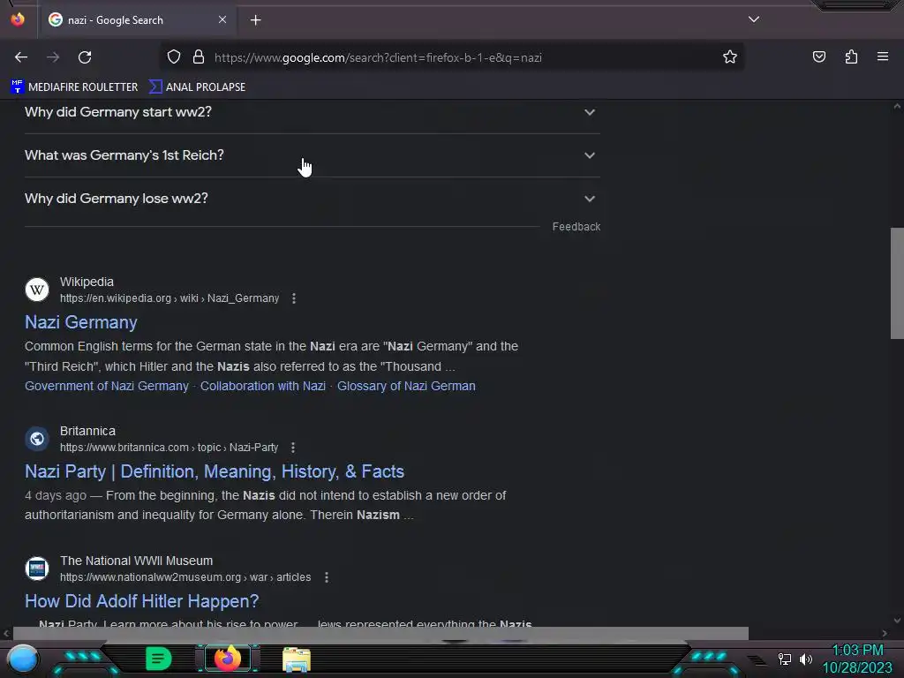
Task: Click the network tray icon
Action: tap(785, 659)
